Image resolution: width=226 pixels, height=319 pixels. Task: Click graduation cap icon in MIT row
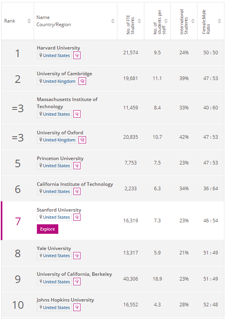point(77,114)
